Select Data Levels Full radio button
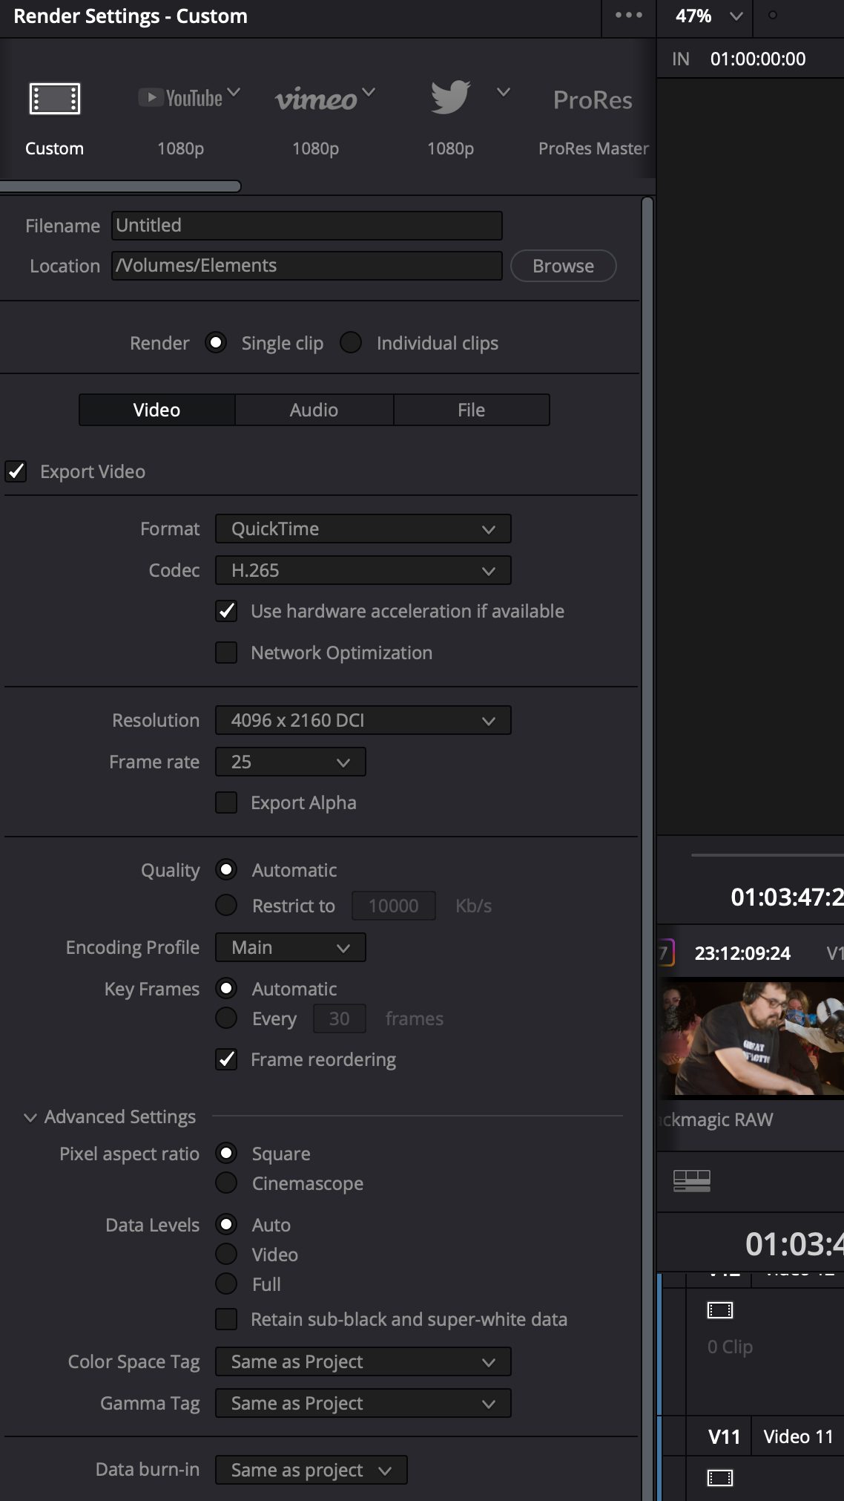The image size is (844, 1501). pos(226,1283)
